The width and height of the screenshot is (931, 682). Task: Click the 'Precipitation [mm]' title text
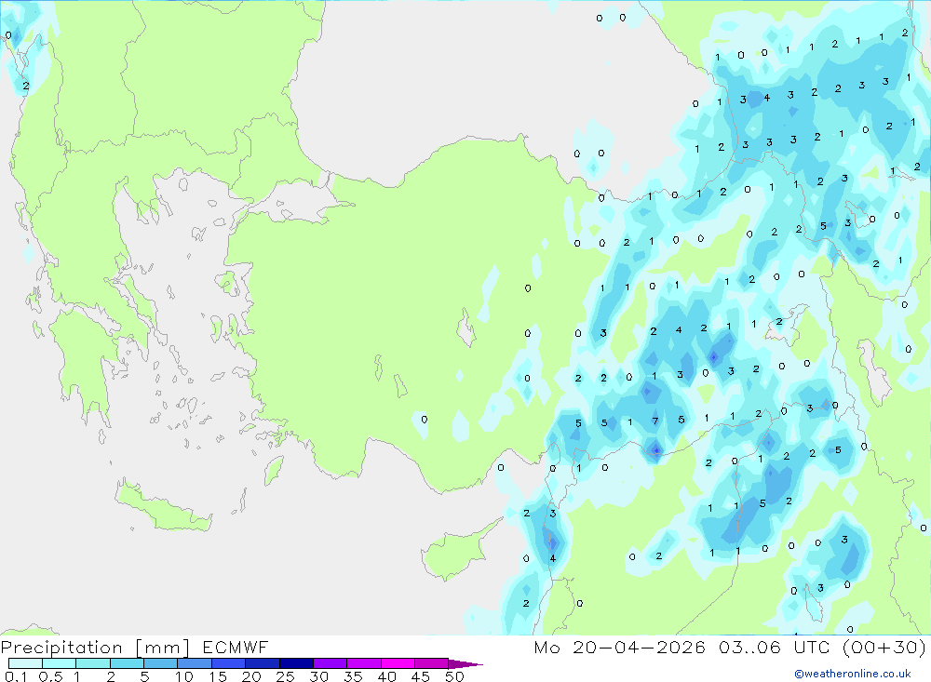coord(95,648)
